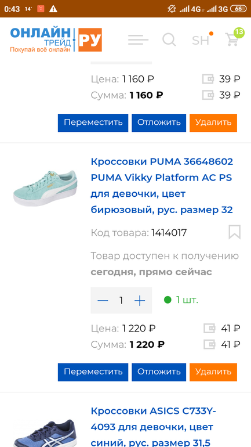Tap the bonus wallet icon beside PUMA price
Viewport: 251px width, 447px height.
point(209,329)
